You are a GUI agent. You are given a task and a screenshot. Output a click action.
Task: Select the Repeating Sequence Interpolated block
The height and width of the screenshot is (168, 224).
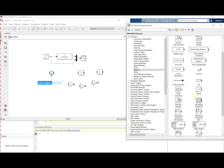pos(178,112)
